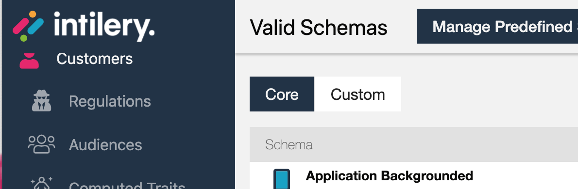
Task: Switch to the Custom schemas tab
Action: click(x=357, y=94)
